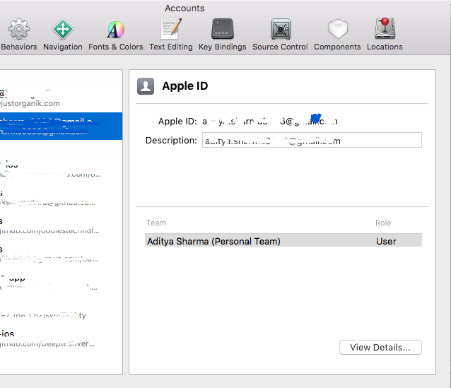
Task: Switch to the Key Bindings label
Action: point(223,47)
